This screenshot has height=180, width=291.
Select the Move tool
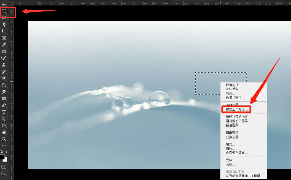tap(4, 4)
